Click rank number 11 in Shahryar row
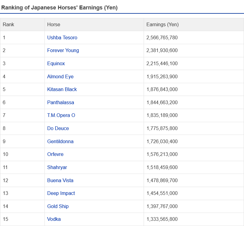Image resolution: width=244 pixels, height=226 pixels. [x=5, y=167]
